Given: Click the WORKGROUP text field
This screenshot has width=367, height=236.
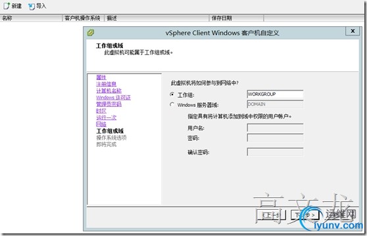Looking at the screenshot, I should point(275,94).
